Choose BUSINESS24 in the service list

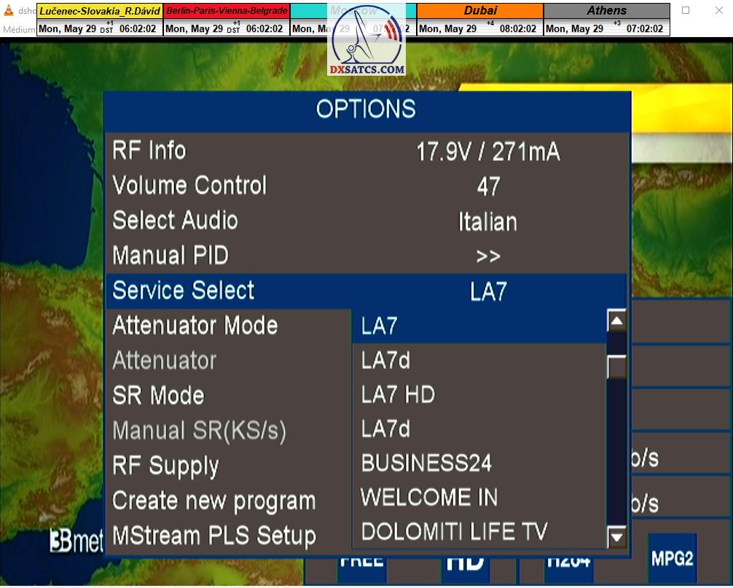(x=426, y=464)
